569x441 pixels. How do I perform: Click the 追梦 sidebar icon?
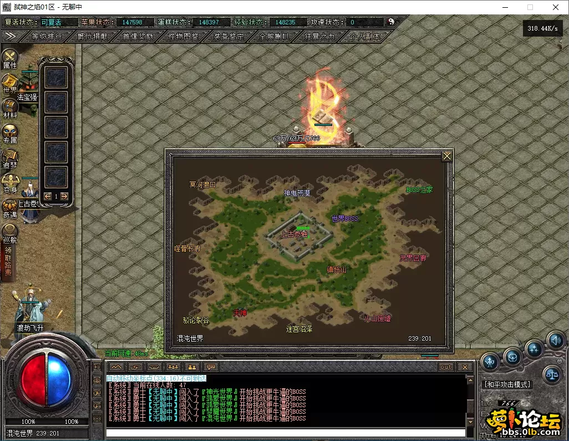click(x=10, y=158)
